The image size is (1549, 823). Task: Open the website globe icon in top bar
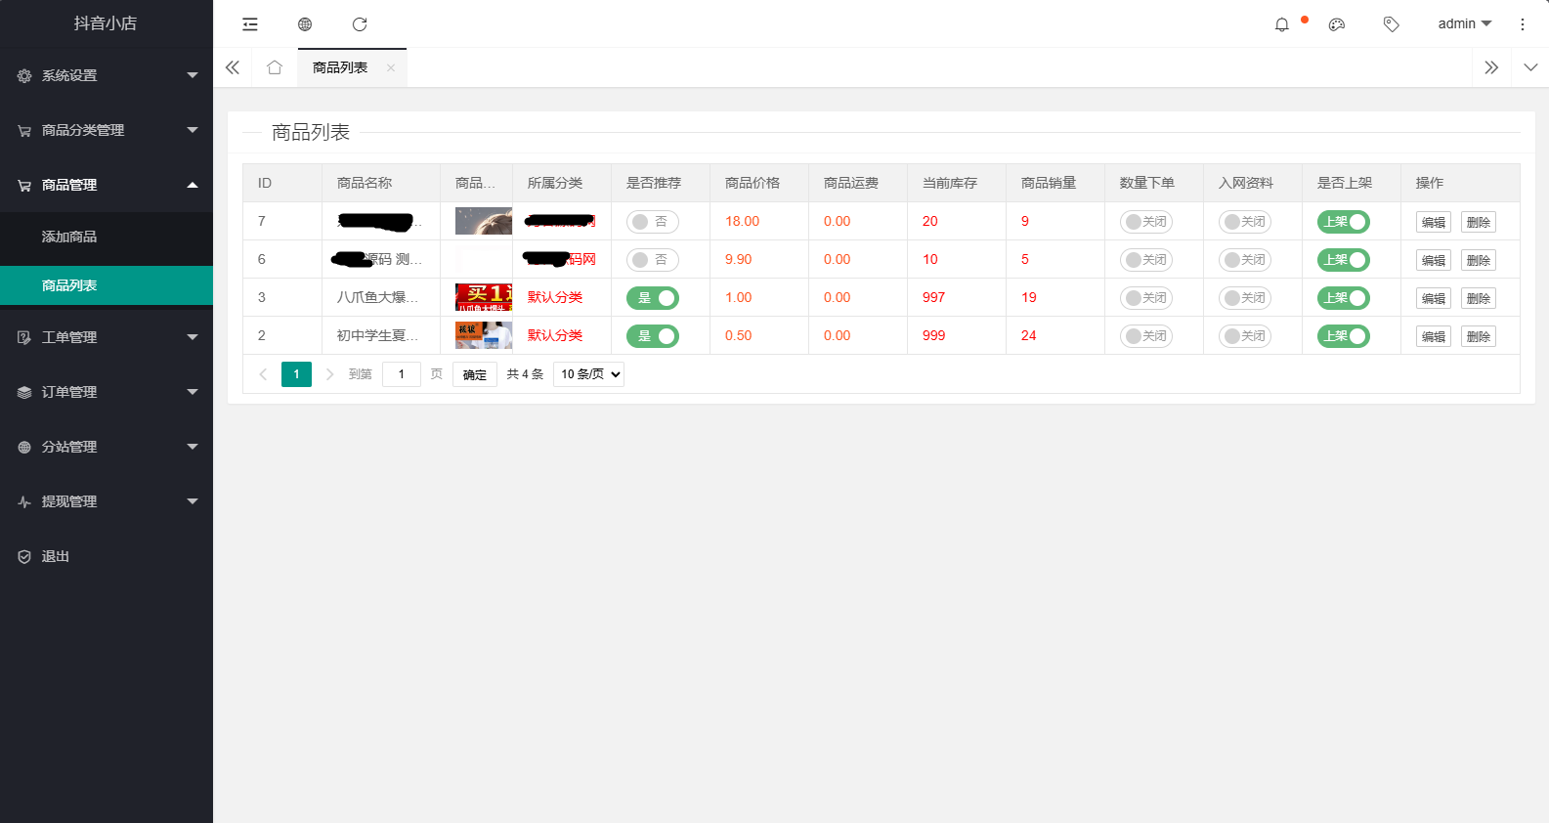click(x=305, y=24)
